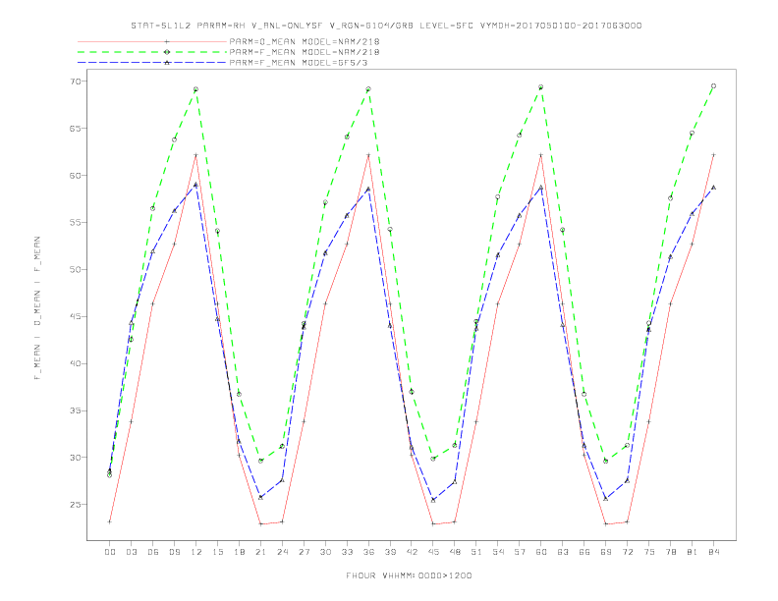Viewport: 778px width, 601px height.
Task: Click the 21 forecast hour label
Action: 260,552
